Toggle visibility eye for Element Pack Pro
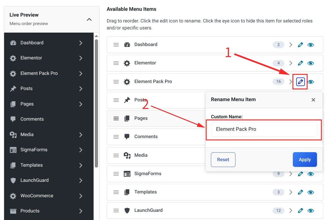This screenshot has width=332, height=220. [311, 82]
